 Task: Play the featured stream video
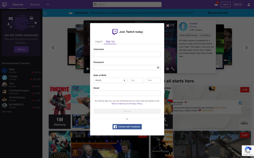pyautogui.click(x=88, y=69)
